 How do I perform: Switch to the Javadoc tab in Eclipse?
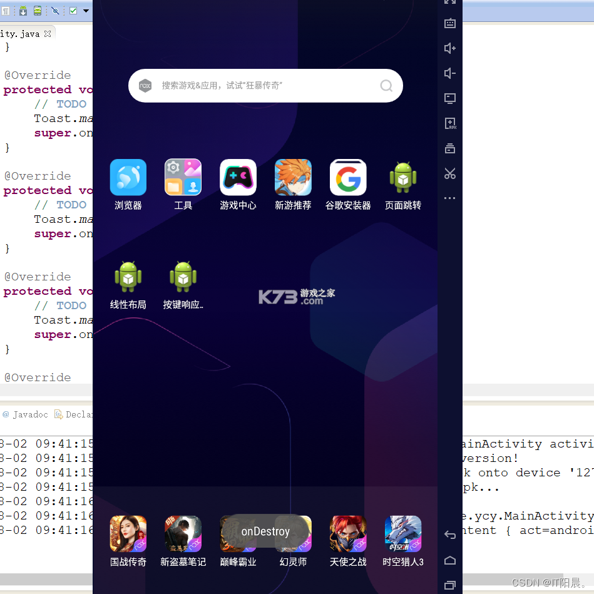pyautogui.click(x=26, y=414)
